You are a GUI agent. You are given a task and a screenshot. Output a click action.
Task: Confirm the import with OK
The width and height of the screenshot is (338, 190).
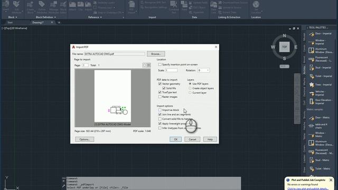[176, 139]
